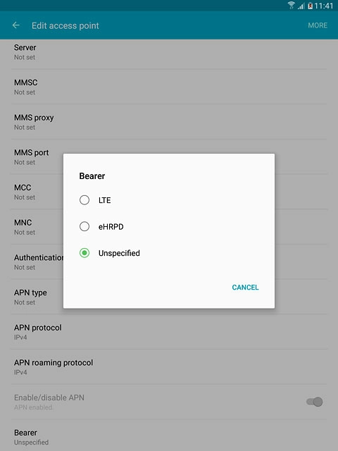Image resolution: width=338 pixels, height=451 pixels.
Task: Open the APN protocol setting
Action: click(169, 332)
